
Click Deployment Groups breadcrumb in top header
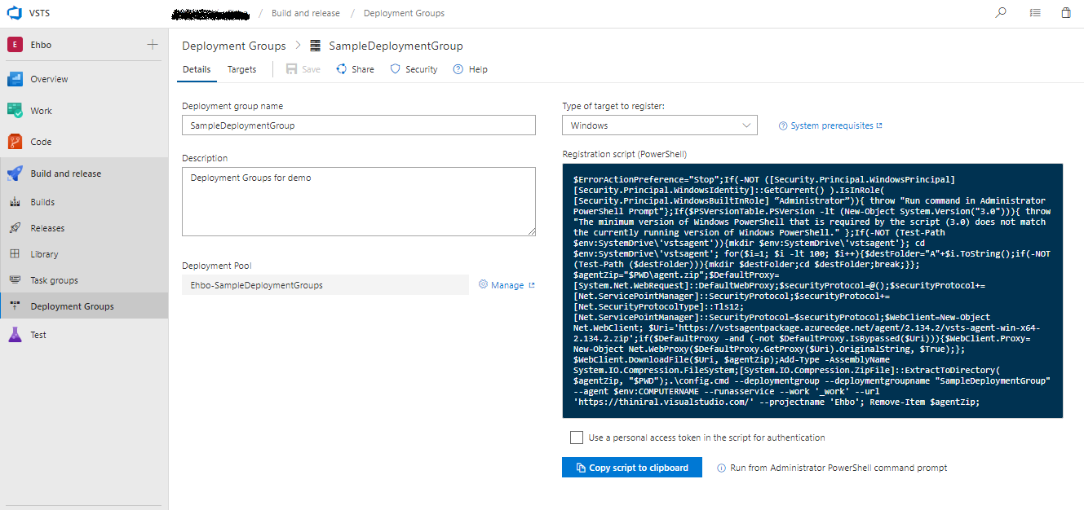click(x=404, y=13)
